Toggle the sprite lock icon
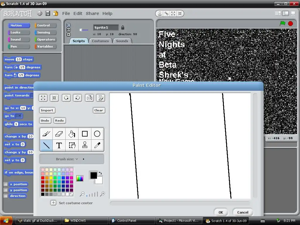 point(123,28)
